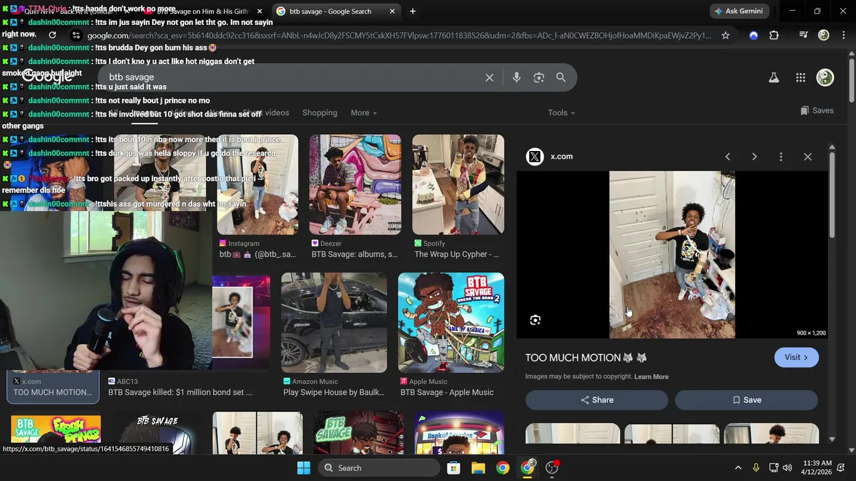
Task: Search inside image with Lens icon on preview
Action: point(535,320)
